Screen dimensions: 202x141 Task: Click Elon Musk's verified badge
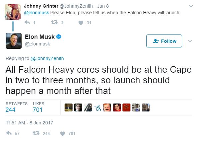coord(59,37)
